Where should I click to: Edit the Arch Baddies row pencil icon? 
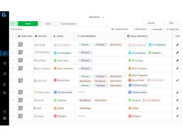pos(178,53)
